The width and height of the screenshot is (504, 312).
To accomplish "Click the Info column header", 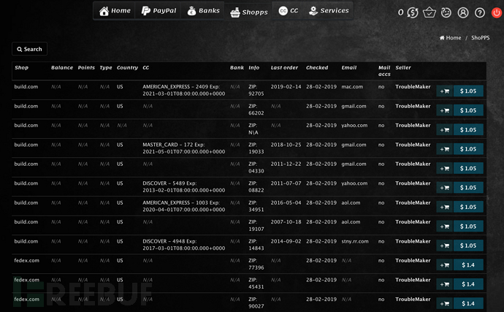I will pyautogui.click(x=253, y=67).
